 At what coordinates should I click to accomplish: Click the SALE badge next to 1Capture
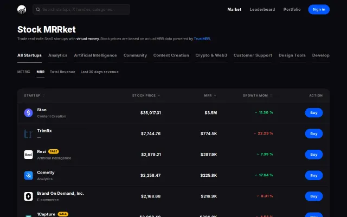tap(63, 214)
